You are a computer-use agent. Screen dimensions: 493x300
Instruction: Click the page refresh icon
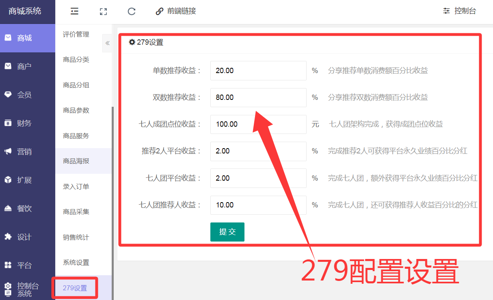(132, 11)
